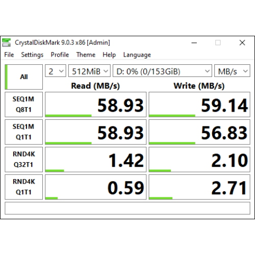Click the RND4K Q1T1 write result 2.71
This screenshot has width=255, height=255.
point(199,187)
